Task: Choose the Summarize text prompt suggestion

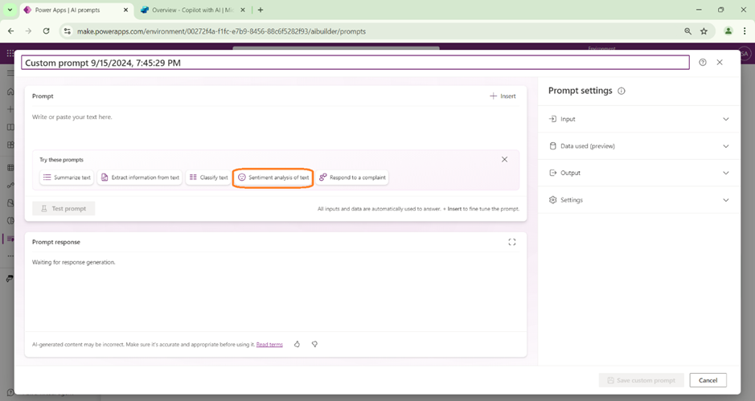Action: pyautogui.click(x=67, y=178)
